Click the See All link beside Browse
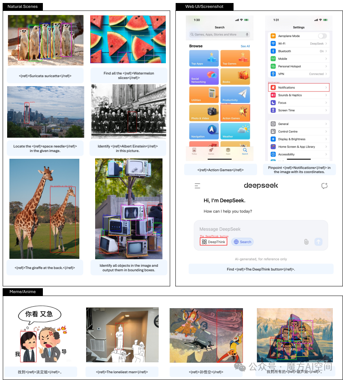This screenshot has width=343, height=380. click(x=245, y=46)
